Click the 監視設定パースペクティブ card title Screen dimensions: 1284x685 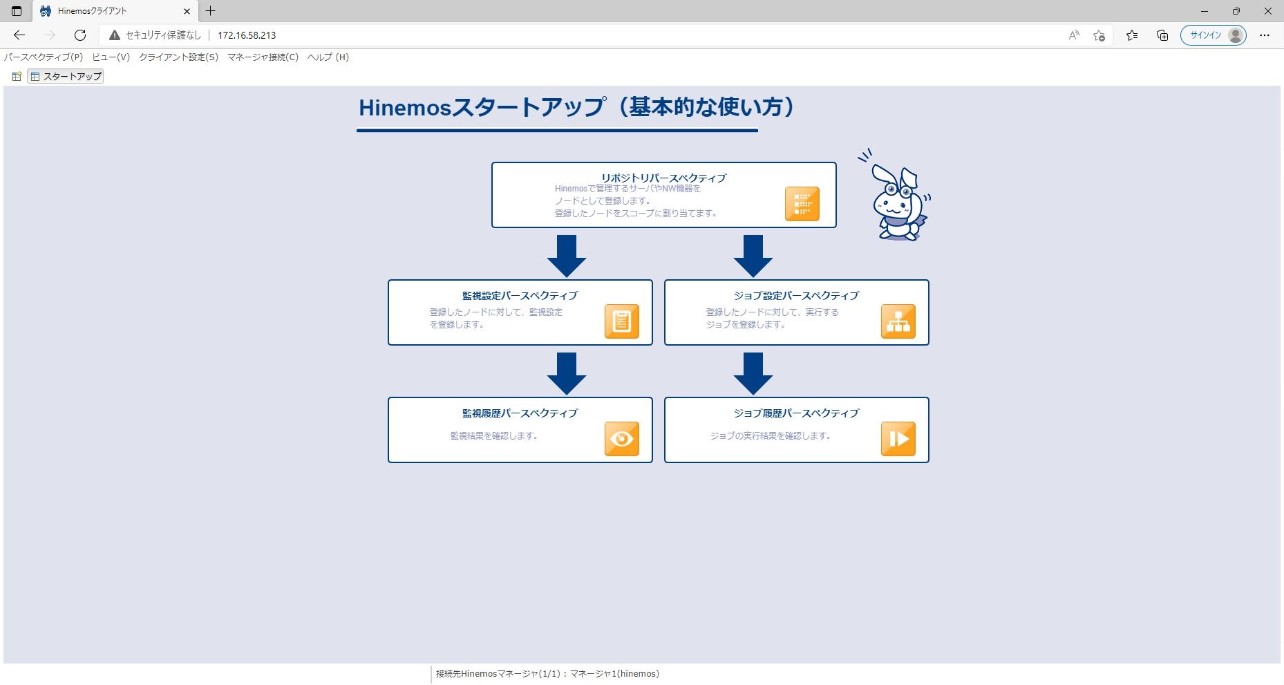(520, 295)
